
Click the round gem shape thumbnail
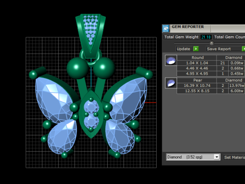click(171, 60)
